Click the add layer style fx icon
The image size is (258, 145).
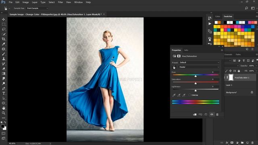227,143
